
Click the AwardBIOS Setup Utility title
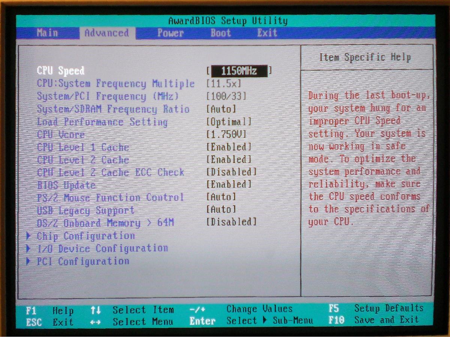click(228, 21)
